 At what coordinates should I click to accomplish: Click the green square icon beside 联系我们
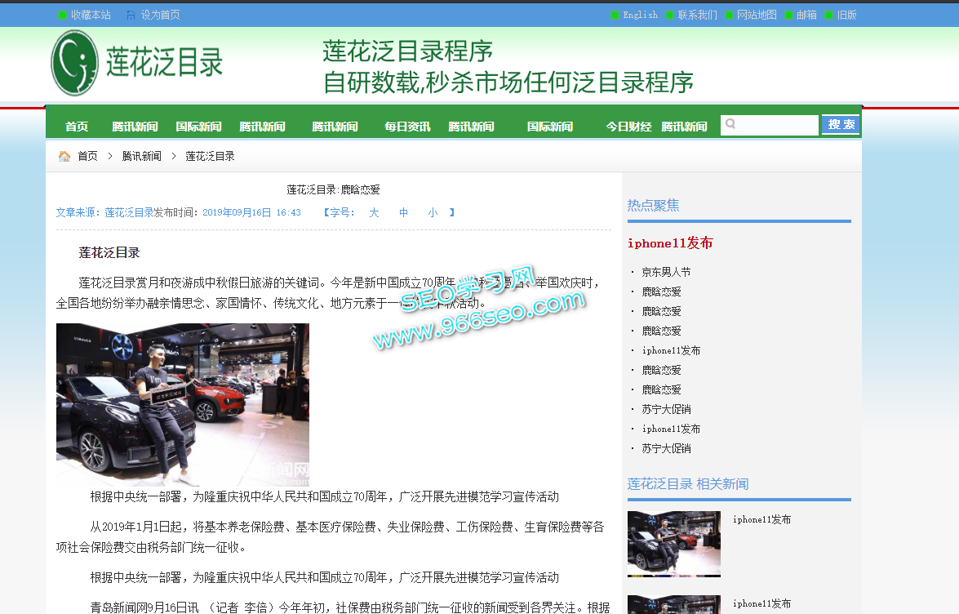tap(670, 16)
